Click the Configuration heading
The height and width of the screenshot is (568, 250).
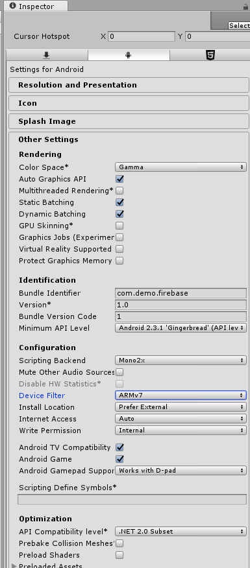click(47, 348)
